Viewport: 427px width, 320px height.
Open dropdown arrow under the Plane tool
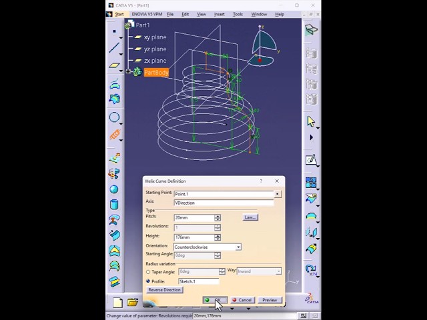pos(121,71)
